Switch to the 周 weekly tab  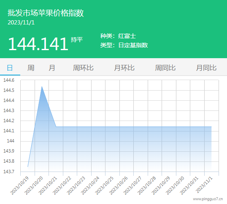click(31, 68)
